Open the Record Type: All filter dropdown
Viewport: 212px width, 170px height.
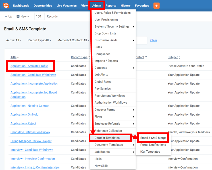(x=40, y=40)
